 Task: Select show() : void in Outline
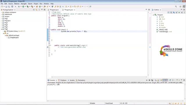(x=163, y=29)
